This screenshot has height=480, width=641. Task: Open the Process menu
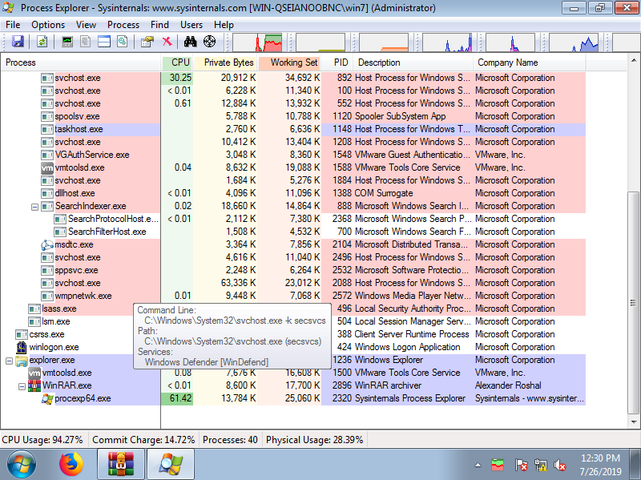pyautogui.click(x=123, y=25)
